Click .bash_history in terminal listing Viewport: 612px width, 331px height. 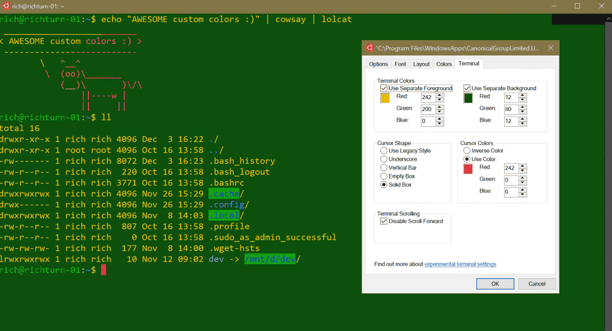(242, 161)
